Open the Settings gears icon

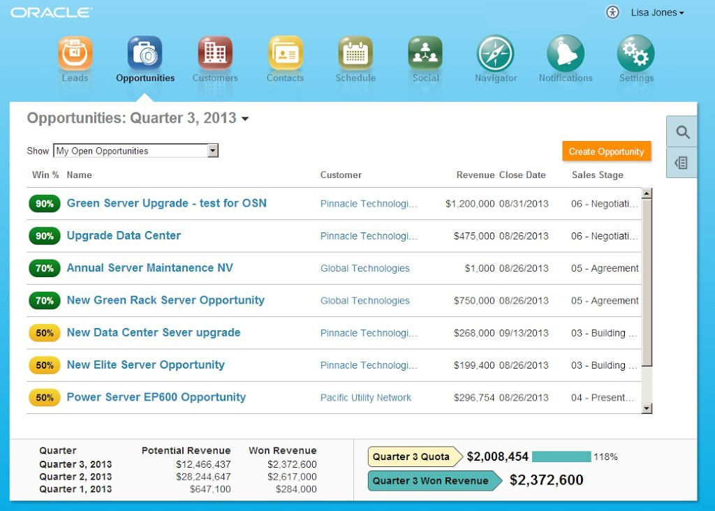(636, 53)
